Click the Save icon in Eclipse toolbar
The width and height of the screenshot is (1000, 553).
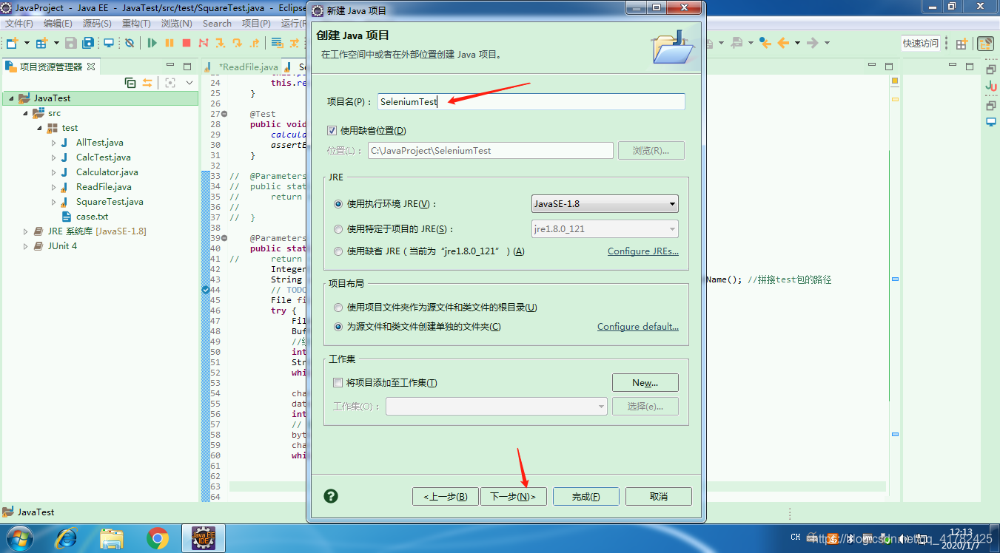pyautogui.click(x=71, y=43)
